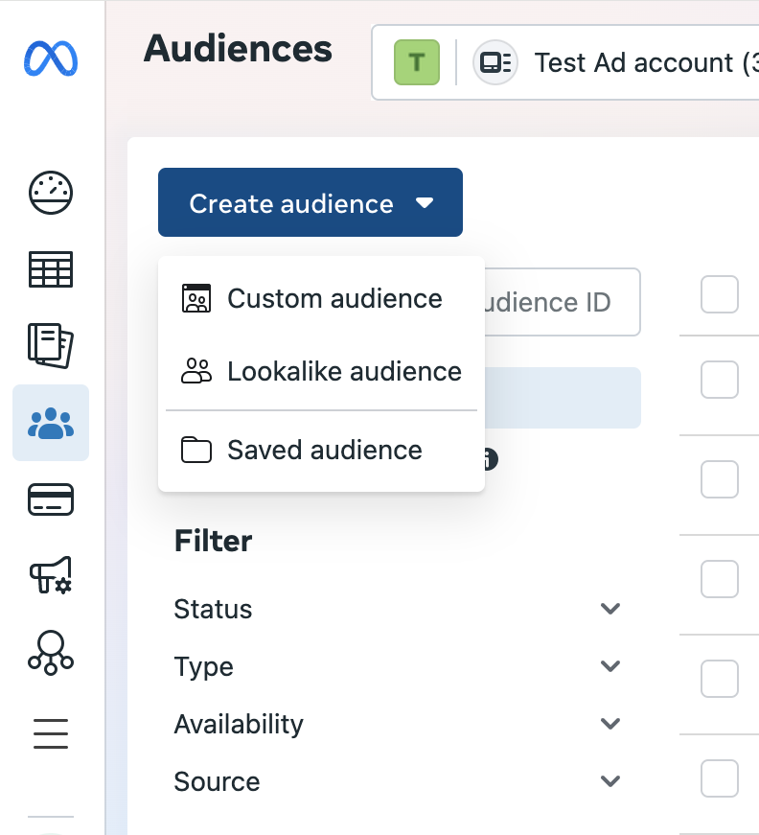The width and height of the screenshot is (759, 835).
Task: Click the info icon beside the dropdown menu
Action: (x=490, y=459)
